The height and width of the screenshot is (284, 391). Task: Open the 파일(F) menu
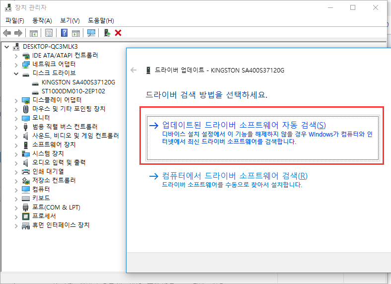click(x=15, y=20)
